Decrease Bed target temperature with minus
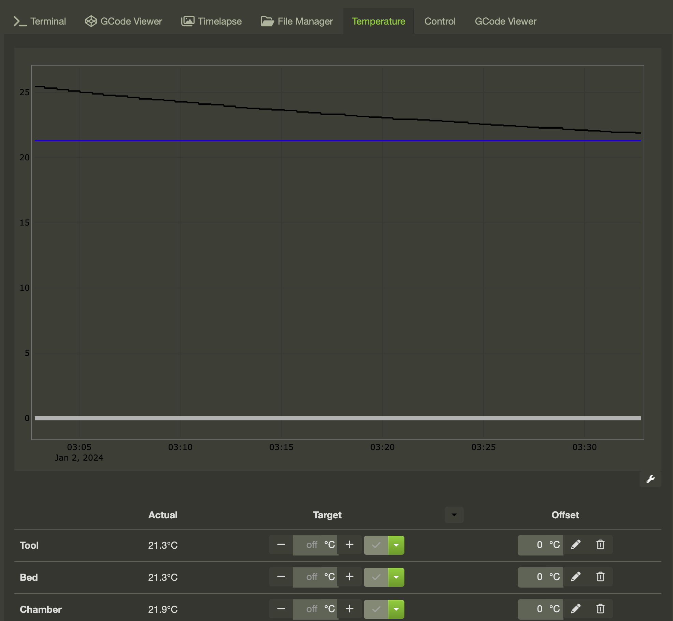Screen dimensions: 673x621 point(281,577)
